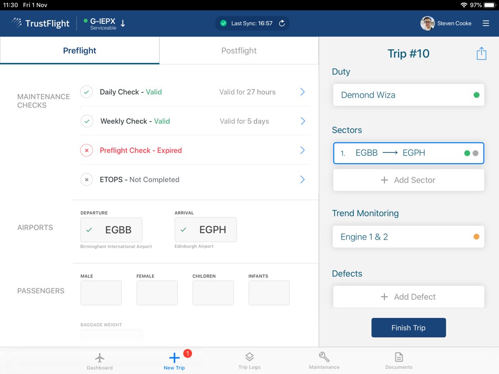Click the Female passengers input box
Viewport: 499px width, 374px height.
tap(157, 293)
